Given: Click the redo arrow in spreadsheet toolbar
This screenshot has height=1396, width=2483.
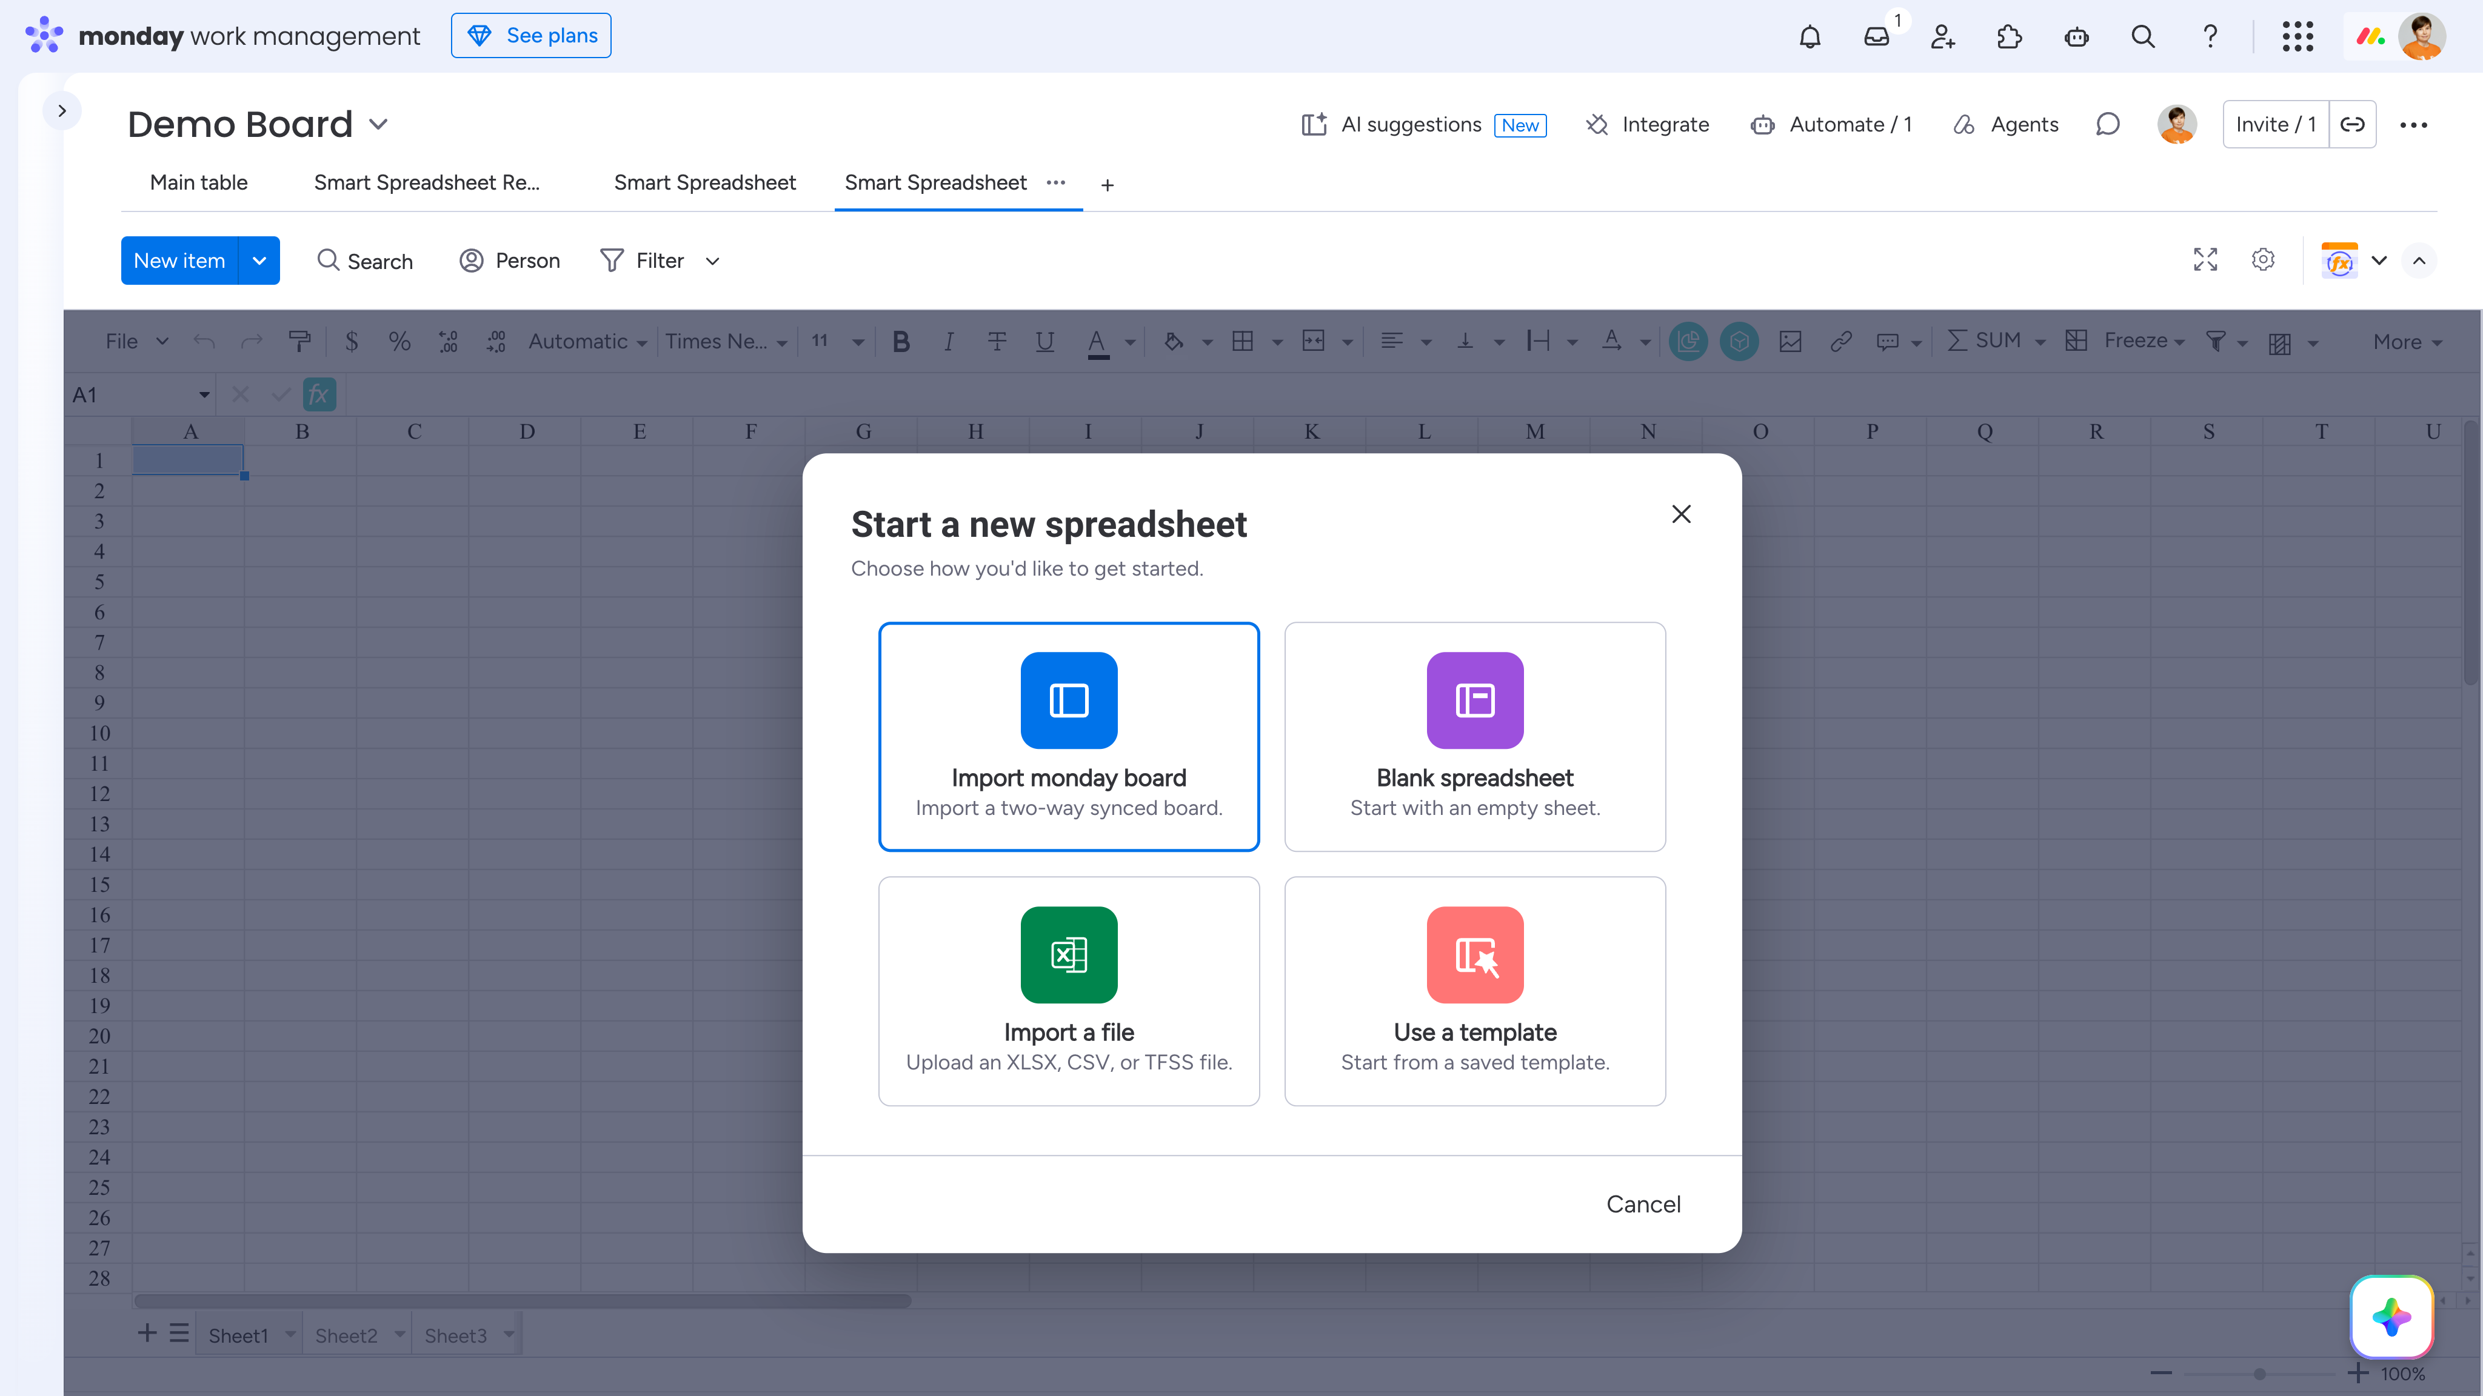Looking at the screenshot, I should tap(252, 341).
